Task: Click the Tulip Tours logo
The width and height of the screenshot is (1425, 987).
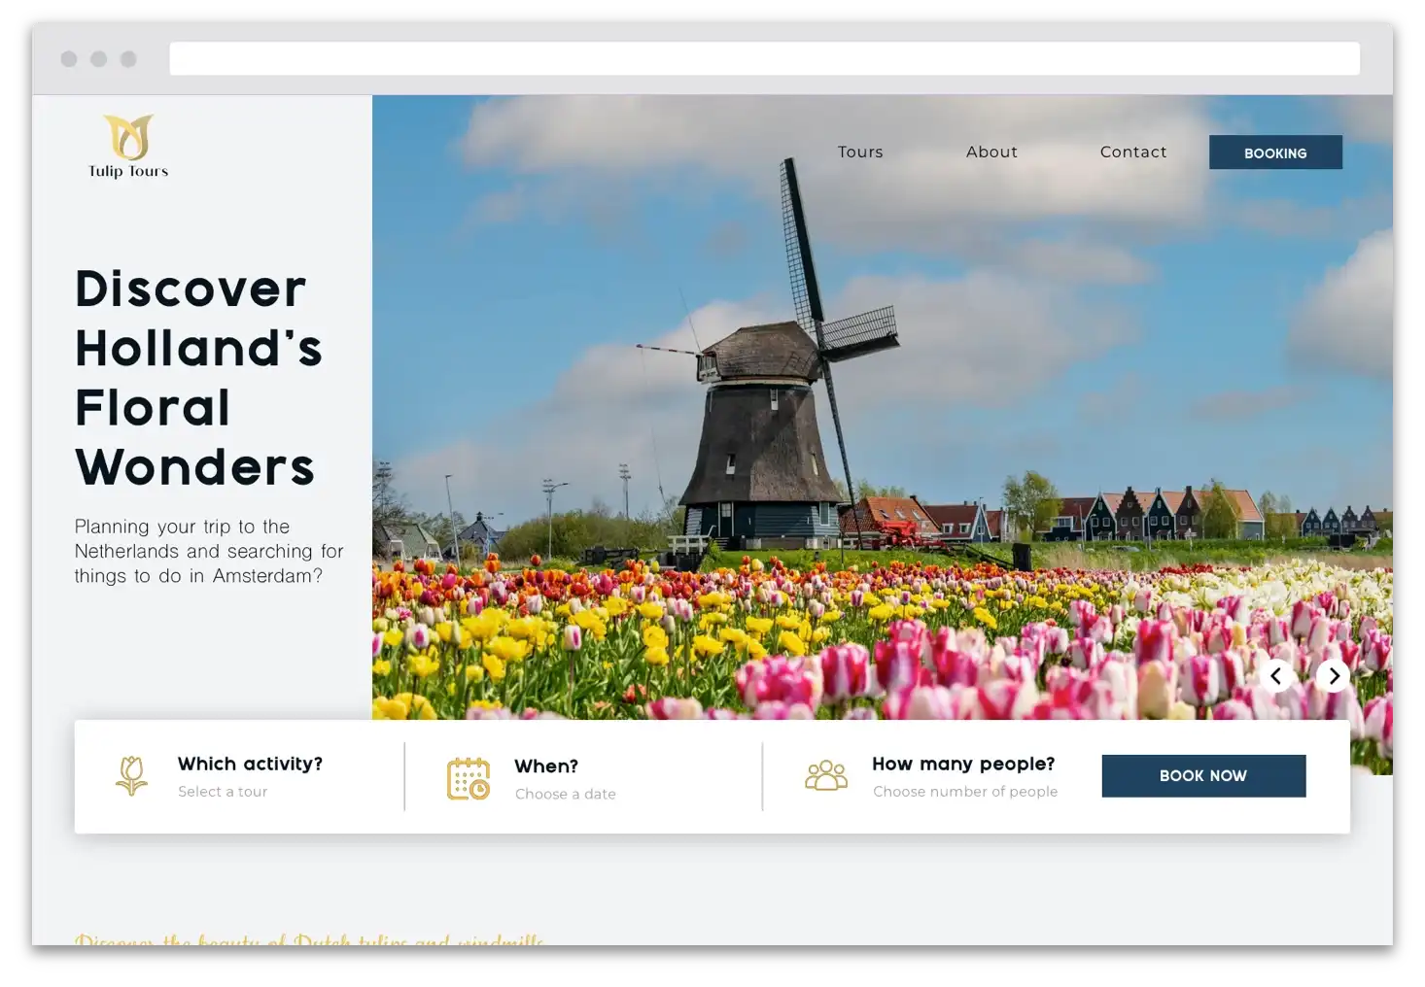Action: [128, 148]
